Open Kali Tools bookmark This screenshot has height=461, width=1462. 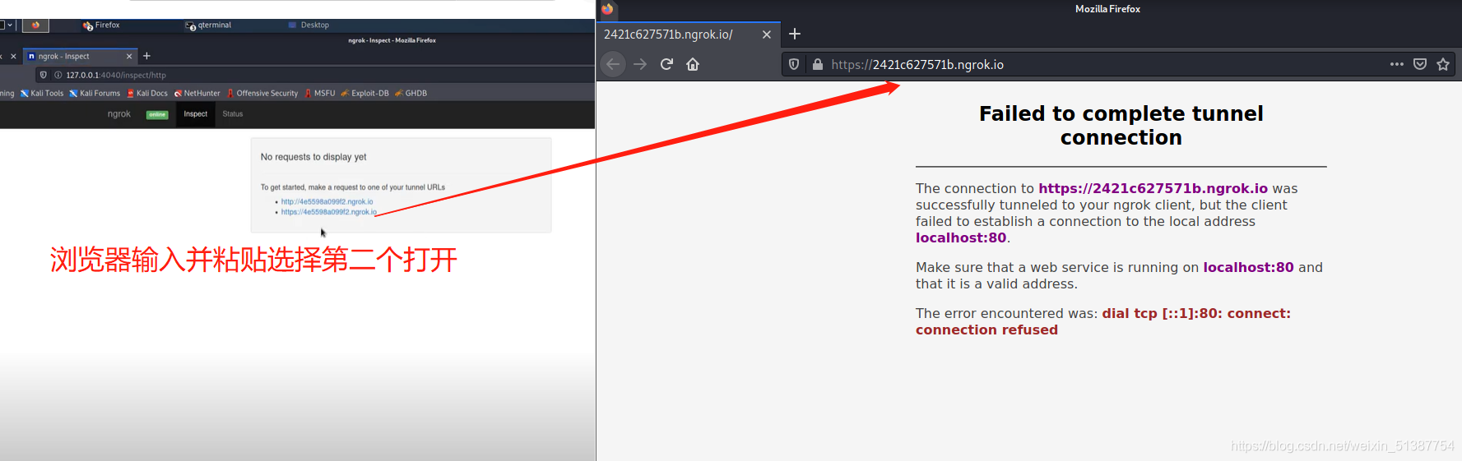42,94
